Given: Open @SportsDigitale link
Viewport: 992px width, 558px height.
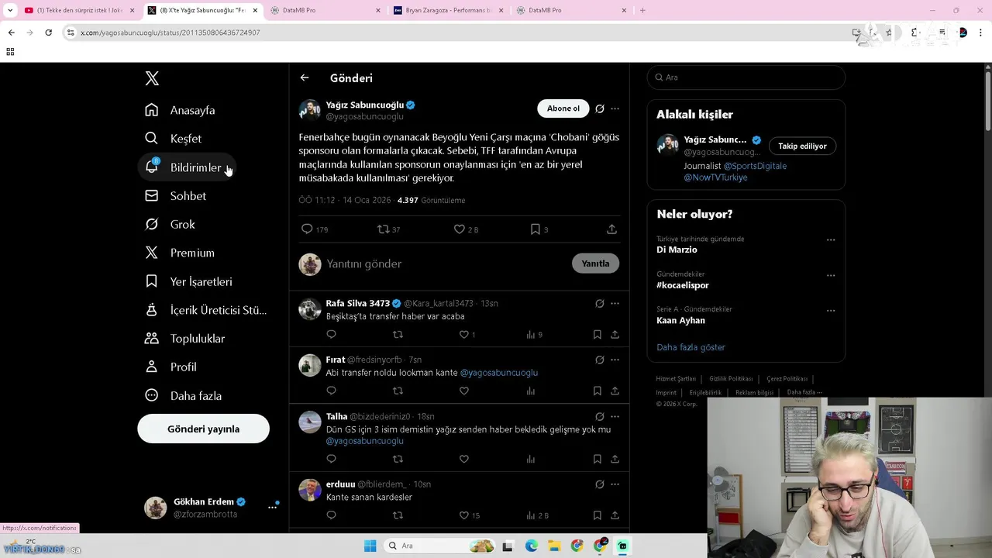Looking at the screenshot, I should click(755, 166).
